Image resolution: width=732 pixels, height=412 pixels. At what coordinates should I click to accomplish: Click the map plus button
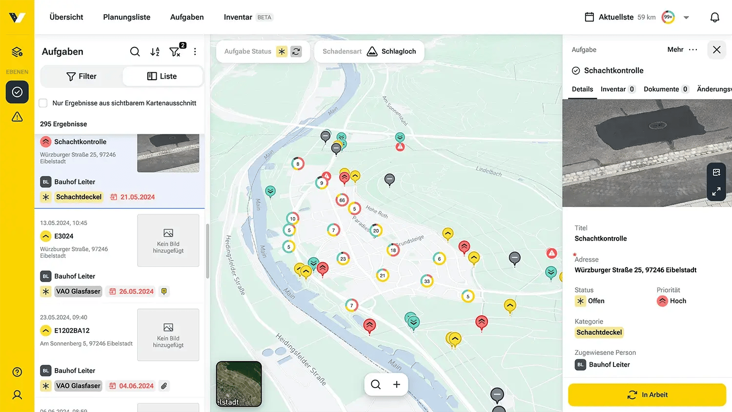pos(397,384)
